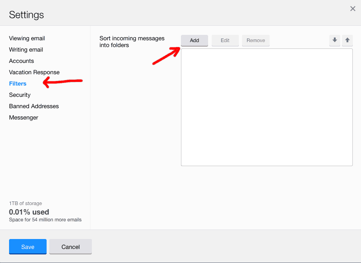Image resolution: width=361 pixels, height=263 pixels.
Task: Open the Writing email settings section
Action: (x=26, y=49)
